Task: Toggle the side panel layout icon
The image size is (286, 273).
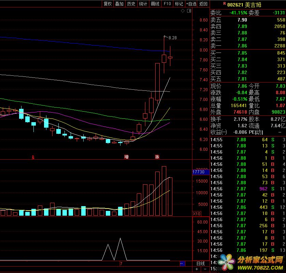Action: (x=189, y=11)
